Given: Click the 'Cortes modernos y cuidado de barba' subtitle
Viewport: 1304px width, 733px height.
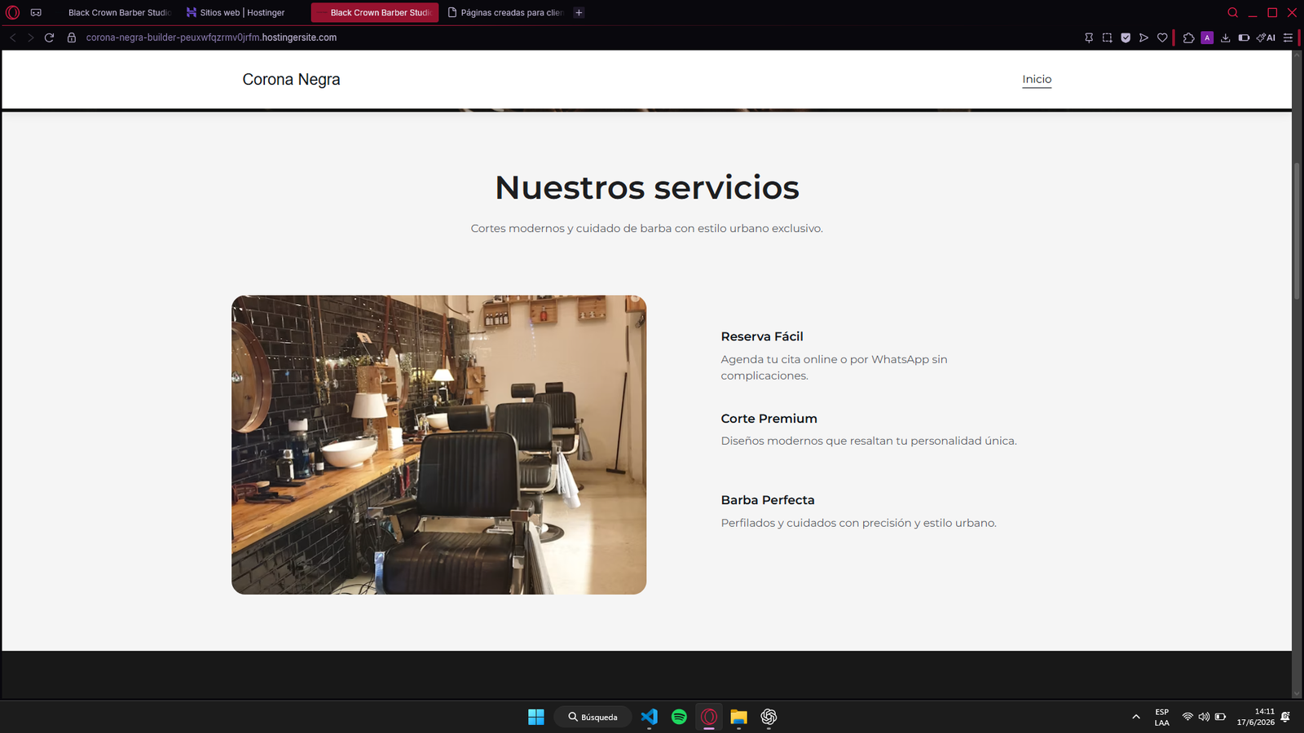Looking at the screenshot, I should (647, 228).
